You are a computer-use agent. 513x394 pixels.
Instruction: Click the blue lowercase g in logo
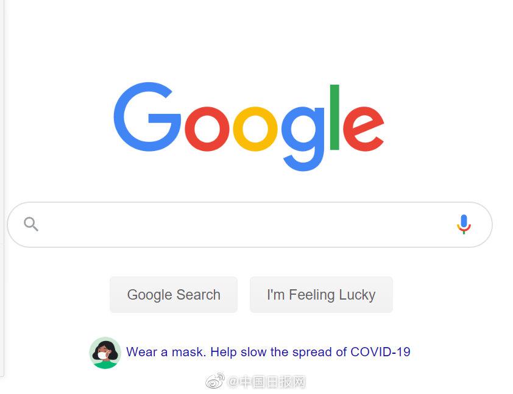tap(303, 139)
